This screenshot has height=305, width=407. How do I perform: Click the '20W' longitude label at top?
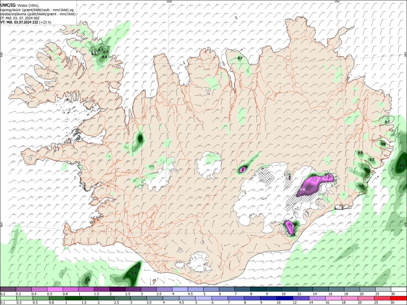tap(169, 1)
